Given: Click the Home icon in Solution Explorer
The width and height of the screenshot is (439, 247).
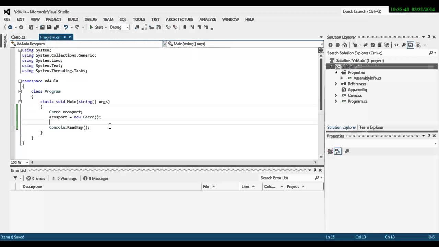Looking at the screenshot, I should [x=345, y=45].
